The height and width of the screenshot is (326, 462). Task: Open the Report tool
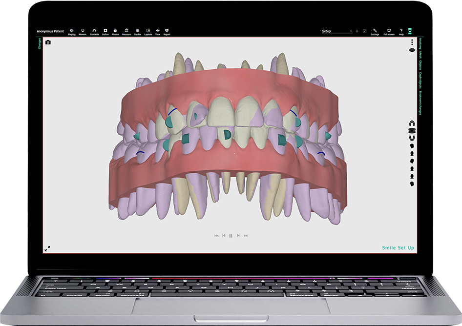[167, 32]
